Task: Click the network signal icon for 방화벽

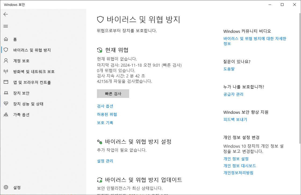Action: point(6,72)
